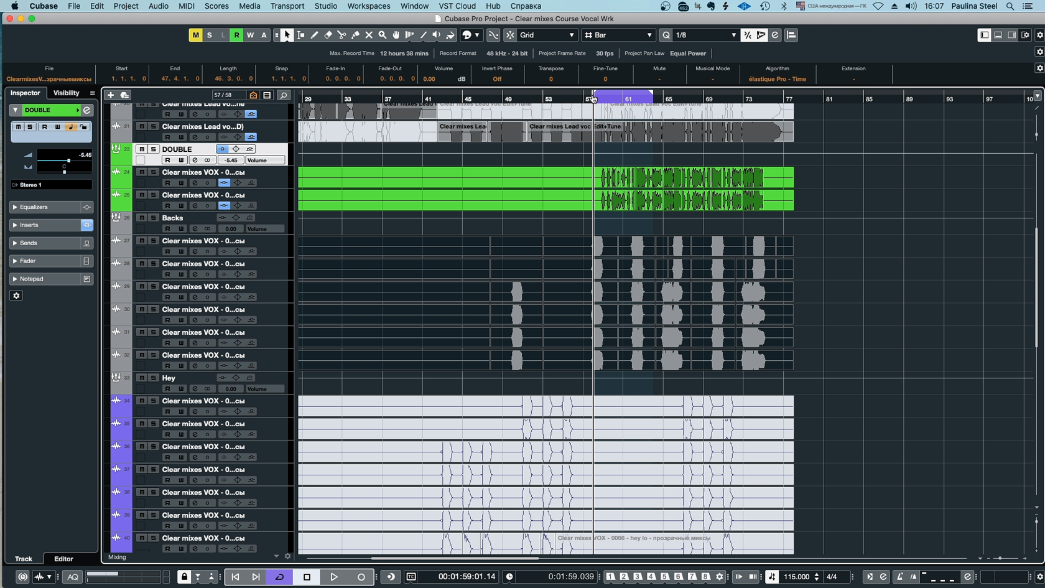Screen dimensions: 1045x588
Task: Open the Find Tracks search icon
Action: 284,95
